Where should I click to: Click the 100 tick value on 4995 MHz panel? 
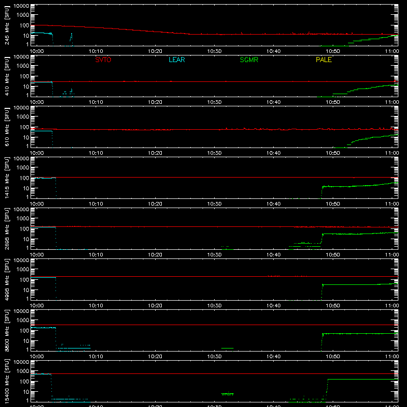[x=24, y=280]
